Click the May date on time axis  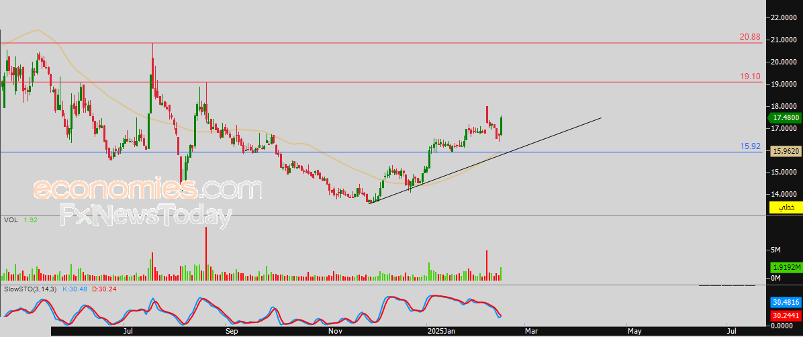click(634, 332)
